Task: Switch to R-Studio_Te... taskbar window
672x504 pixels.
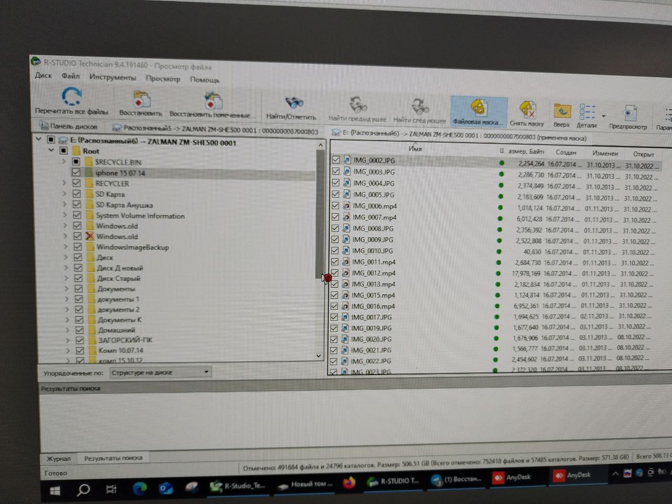Action: click(x=238, y=486)
